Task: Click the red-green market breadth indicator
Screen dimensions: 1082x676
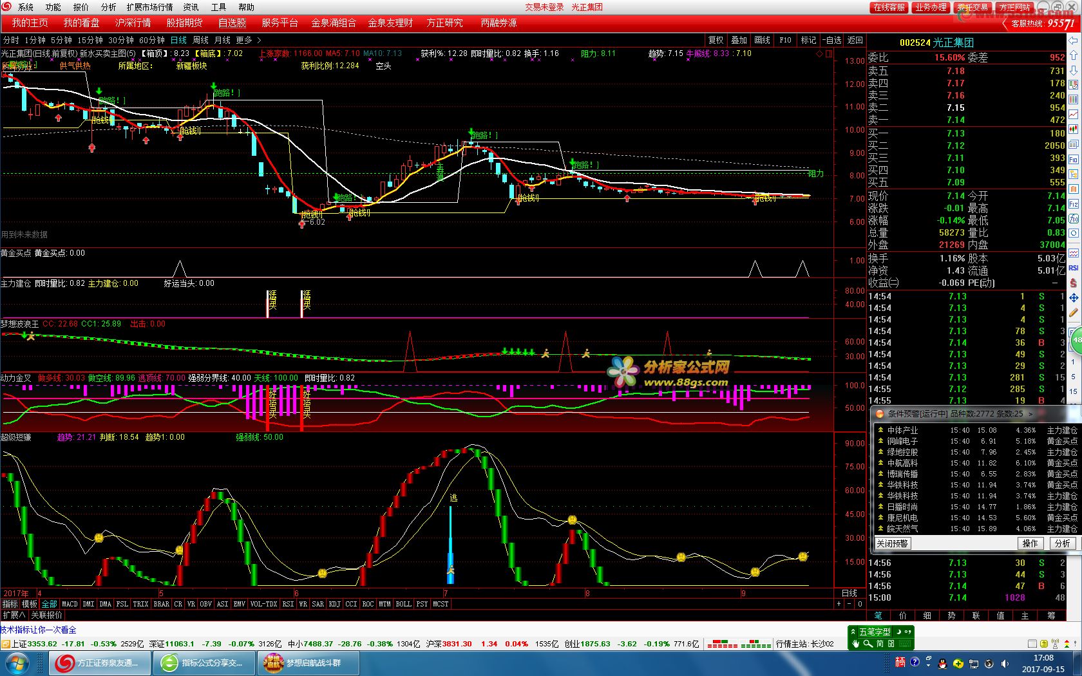Action: click(739, 644)
